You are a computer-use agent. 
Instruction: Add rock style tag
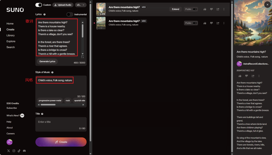click(x=68, y=101)
